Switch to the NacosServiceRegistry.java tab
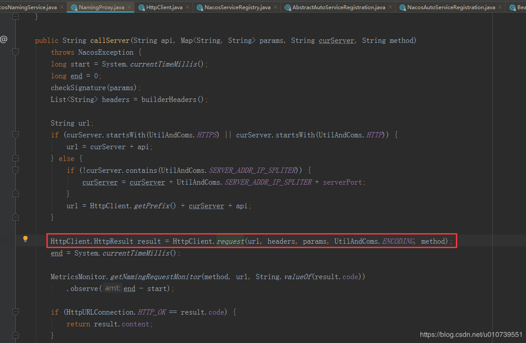 237,7
